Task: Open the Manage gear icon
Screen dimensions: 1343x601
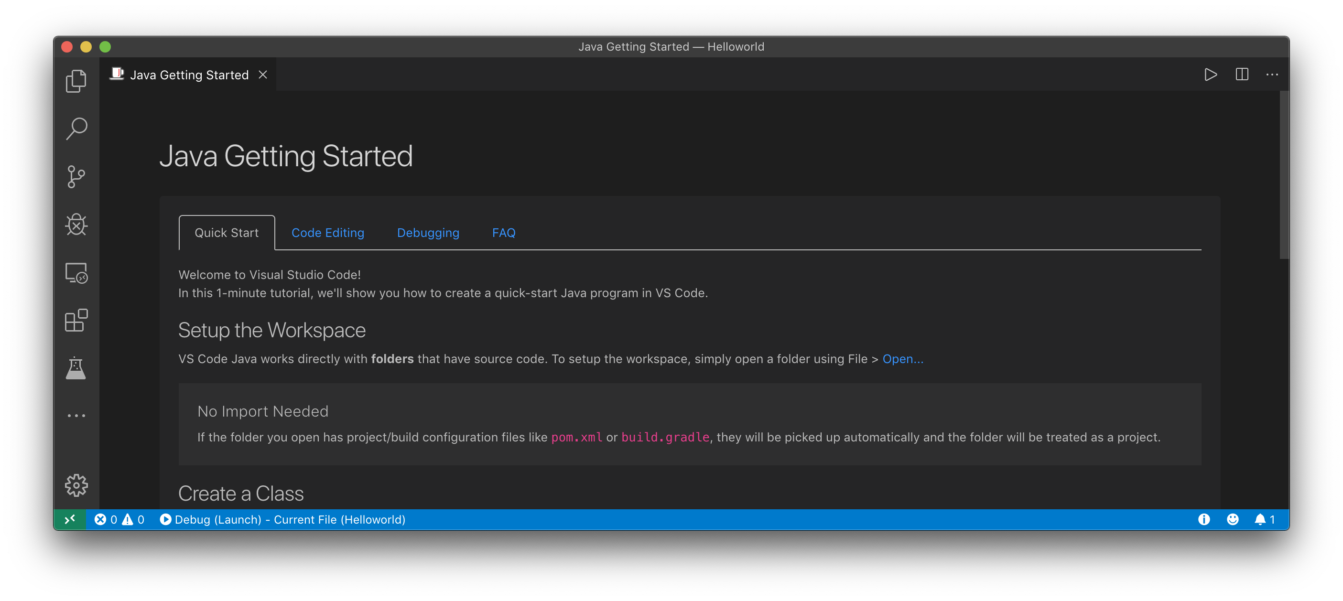Action: 76,485
